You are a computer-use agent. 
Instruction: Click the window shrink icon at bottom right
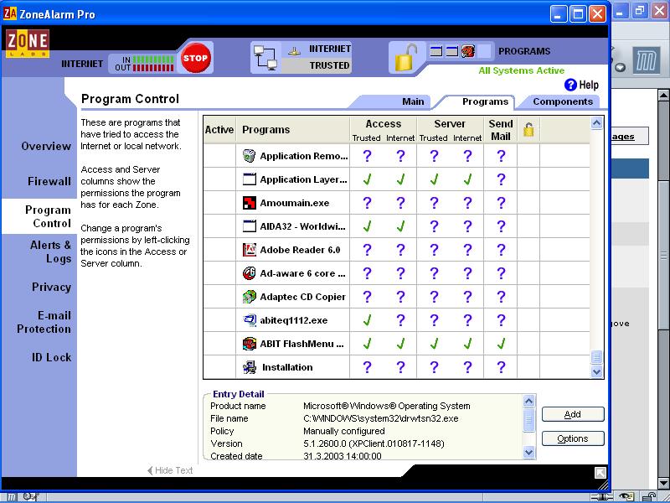600,473
